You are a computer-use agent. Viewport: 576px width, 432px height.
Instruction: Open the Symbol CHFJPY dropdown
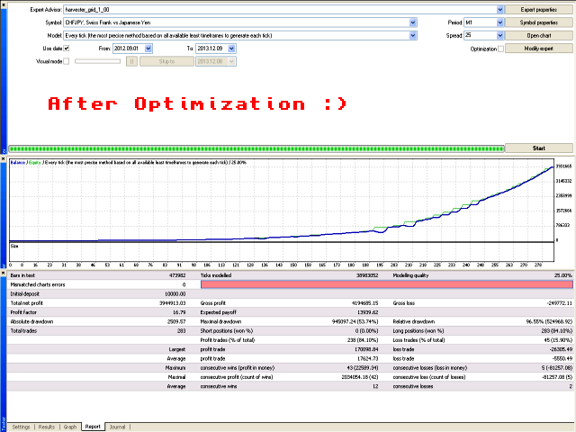tap(412, 22)
